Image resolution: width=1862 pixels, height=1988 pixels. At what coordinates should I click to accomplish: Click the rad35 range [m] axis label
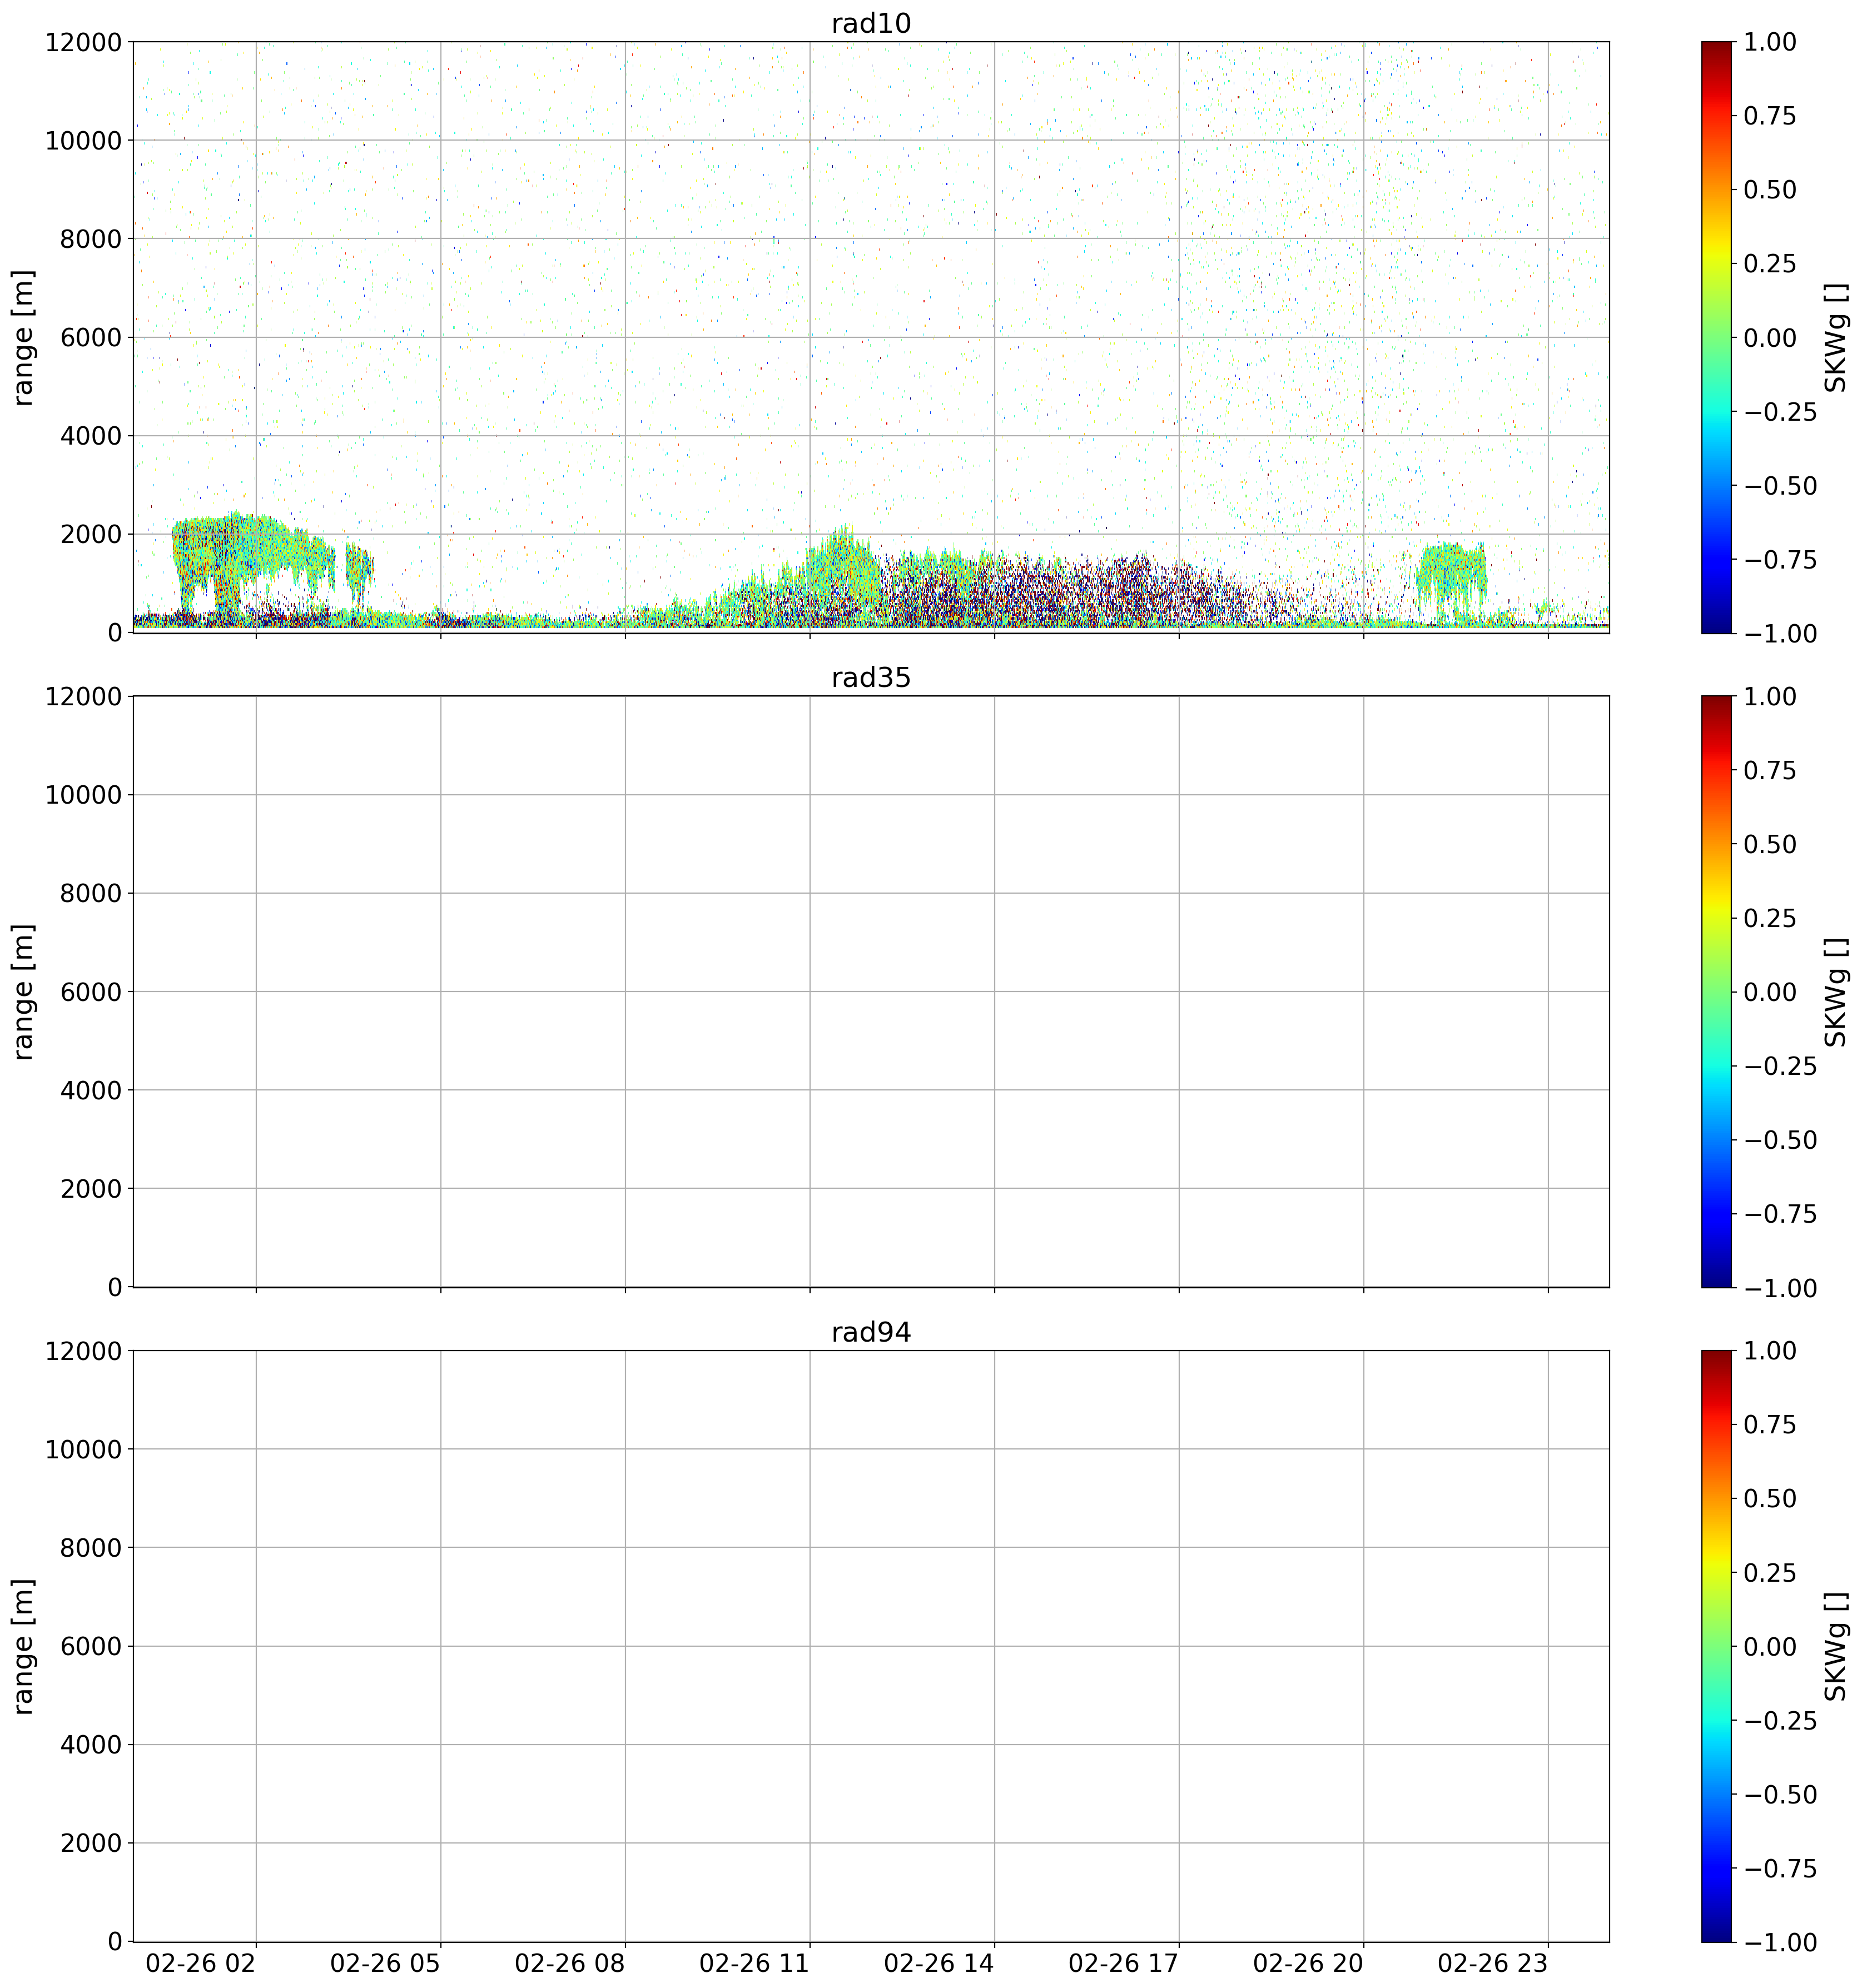(x=23, y=991)
